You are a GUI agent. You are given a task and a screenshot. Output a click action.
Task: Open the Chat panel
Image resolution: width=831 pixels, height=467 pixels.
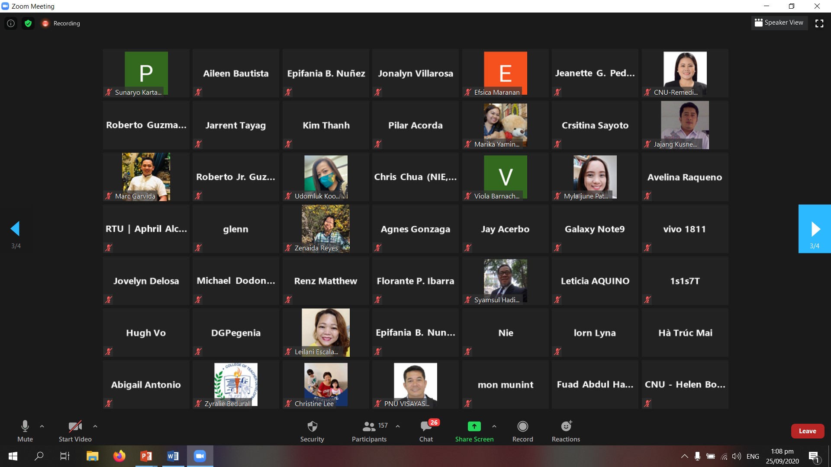[426, 427]
